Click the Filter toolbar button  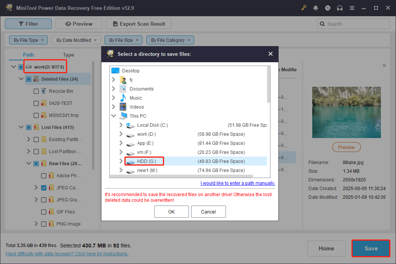28,24
